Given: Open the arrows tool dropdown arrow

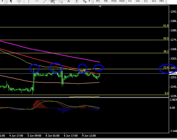Looking at the screenshot, I should tap(89, 1).
